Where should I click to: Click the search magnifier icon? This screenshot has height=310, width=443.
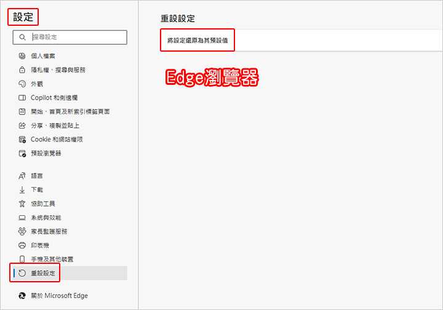tap(22, 38)
